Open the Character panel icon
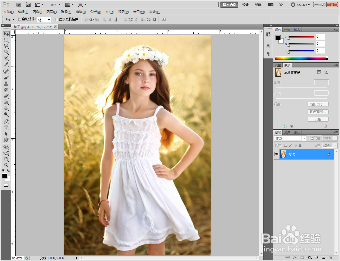This screenshot has width=340, height=261. (x=268, y=46)
